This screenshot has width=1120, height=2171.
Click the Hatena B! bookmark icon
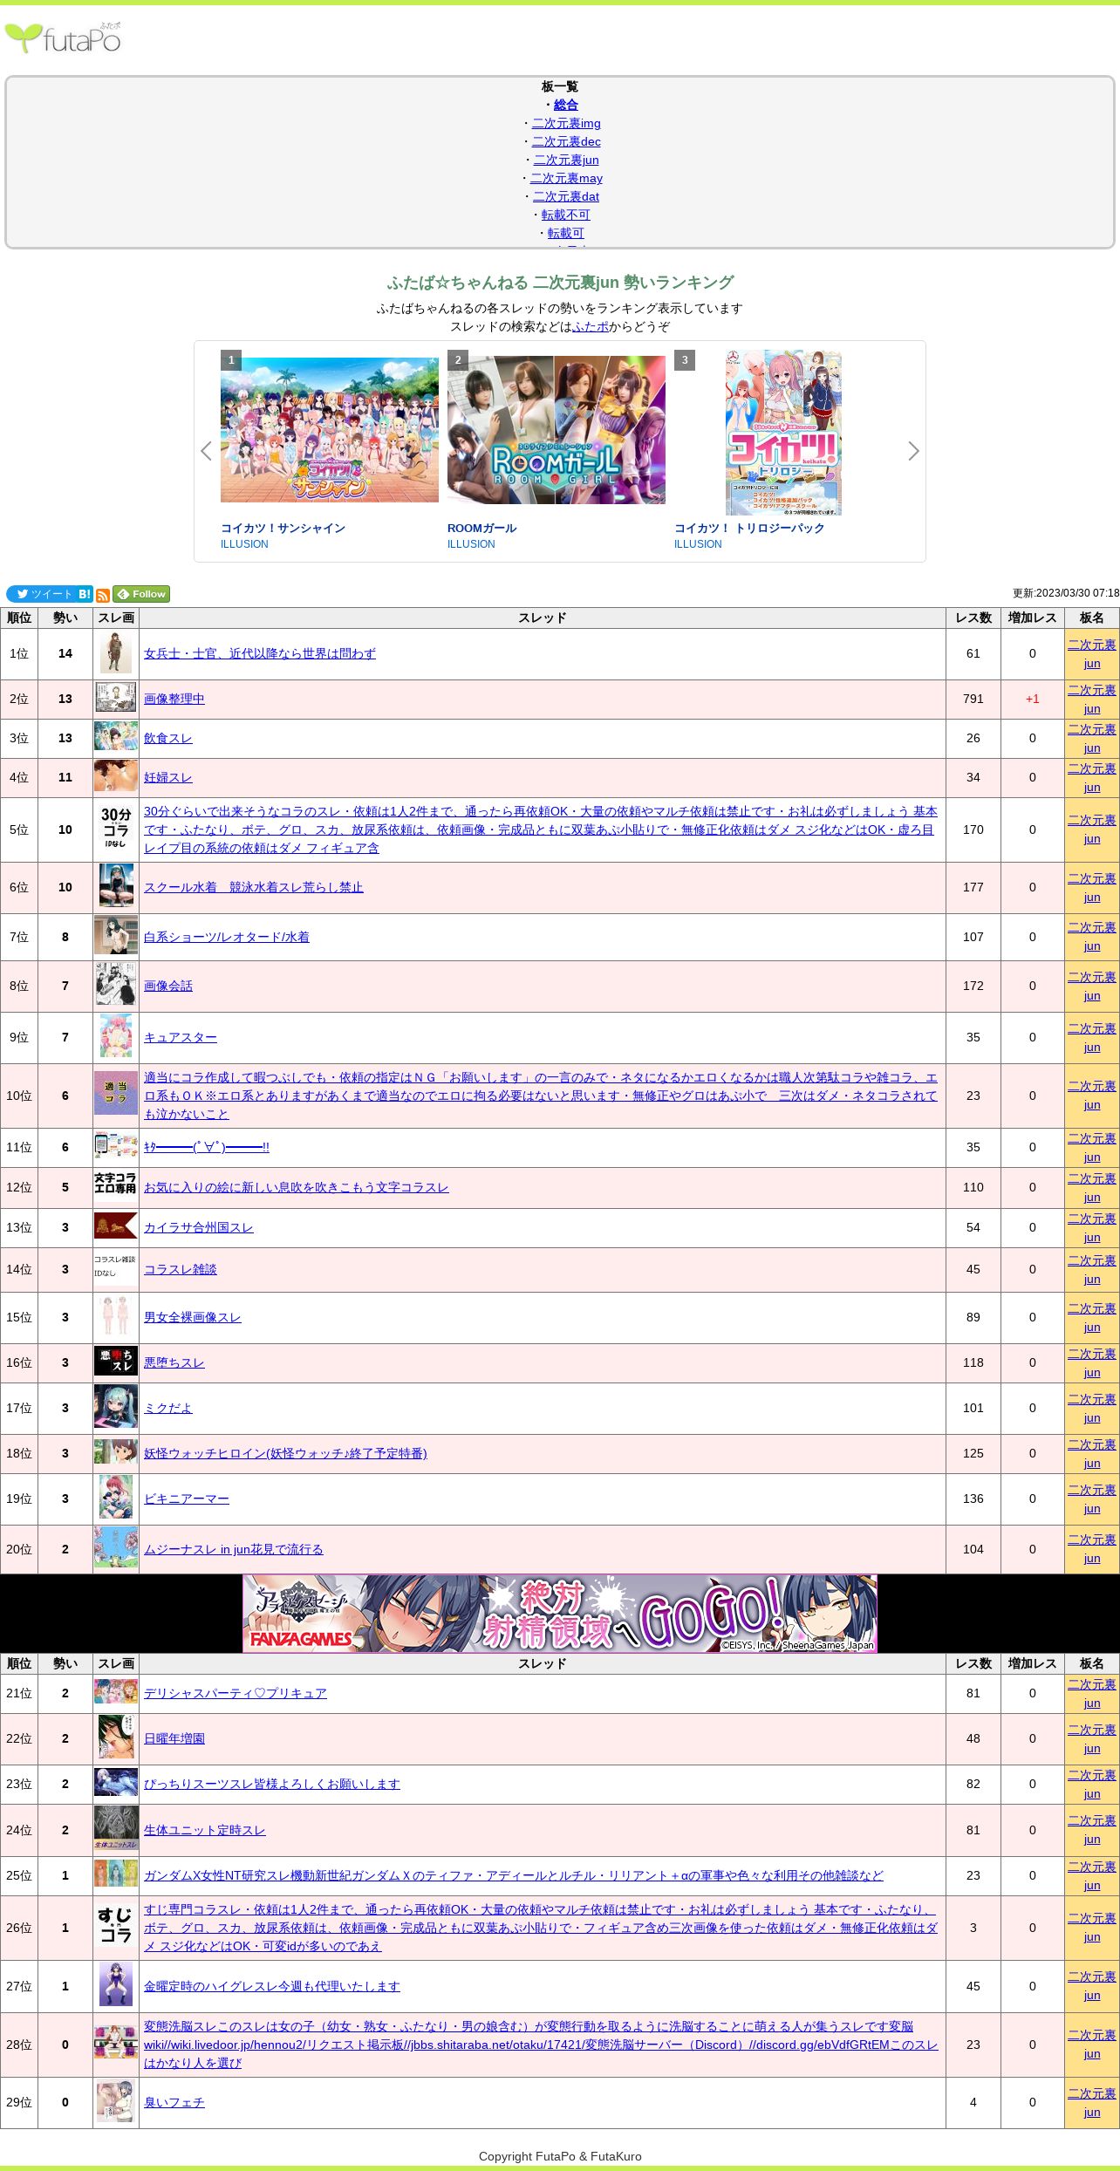(85, 594)
